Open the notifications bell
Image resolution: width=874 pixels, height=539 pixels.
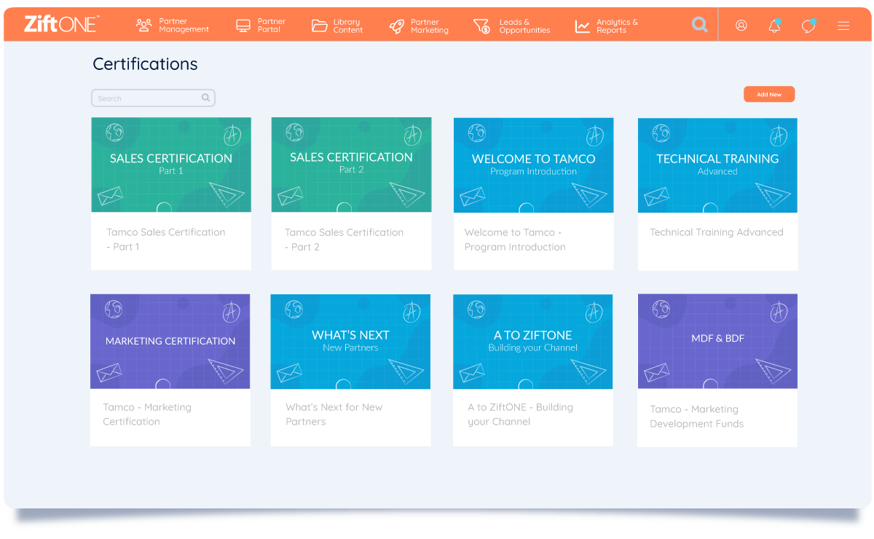774,26
